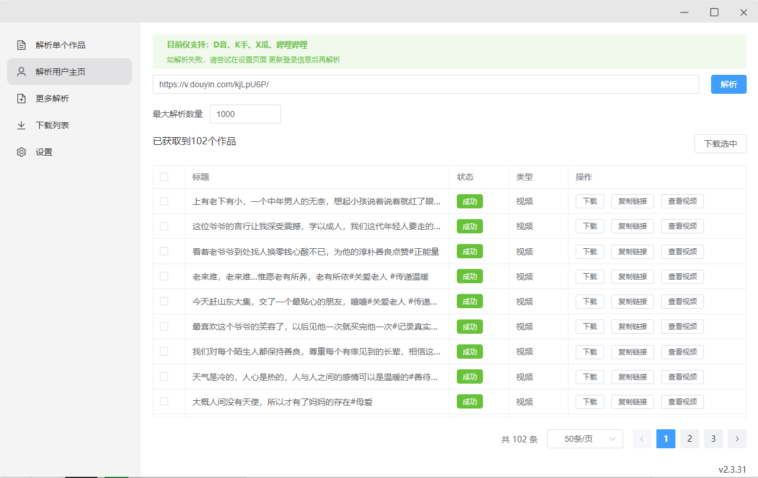758x478 pixels.
Task: Switch to the 更多解析 section
Action: pyautogui.click(x=52, y=99)
